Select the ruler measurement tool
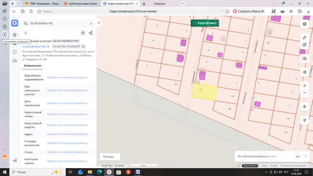The image size is (313, 176). pos(304,38)
